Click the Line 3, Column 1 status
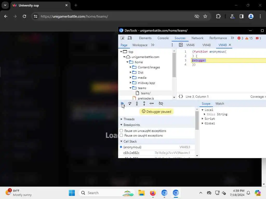This screenshot has height=199, width=266. coord(197,97)
